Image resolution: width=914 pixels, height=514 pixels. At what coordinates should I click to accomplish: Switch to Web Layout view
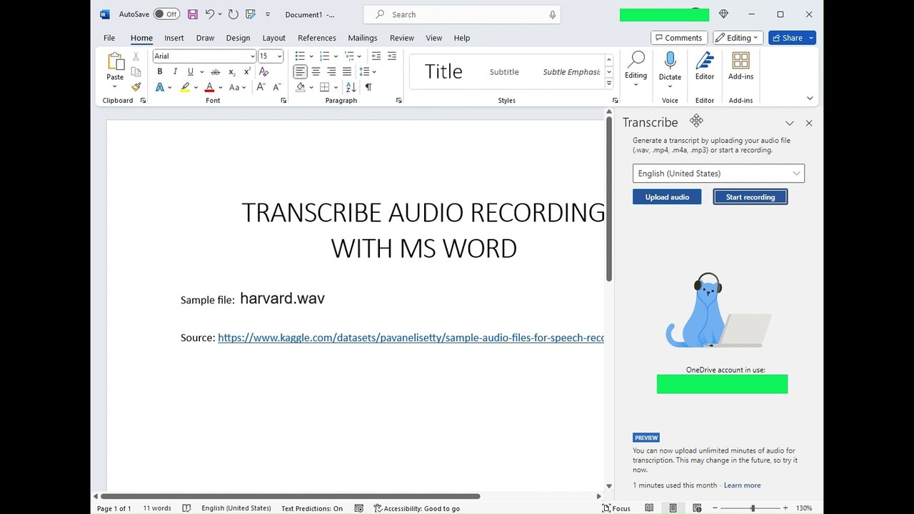697,508
